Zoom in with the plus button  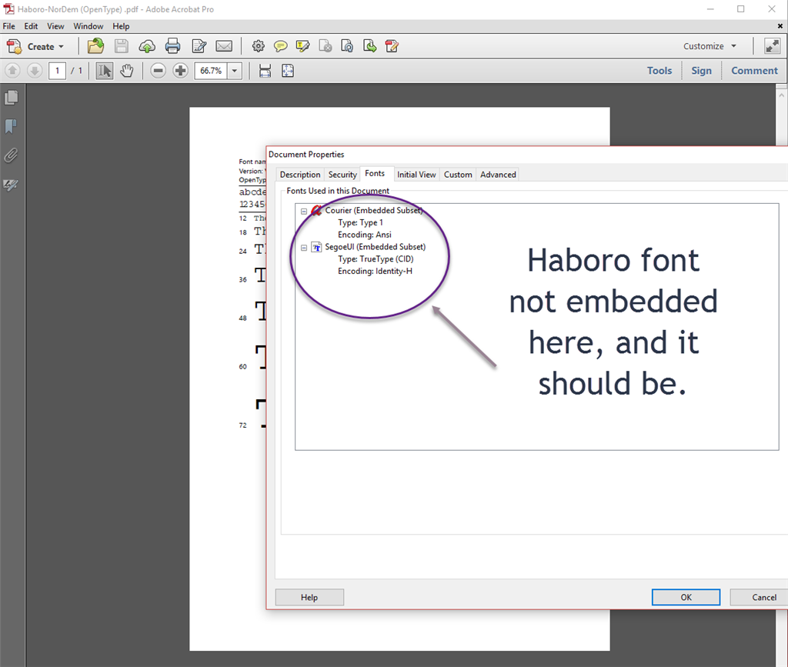[x=180, y=71]
